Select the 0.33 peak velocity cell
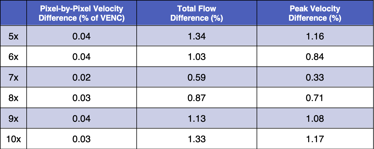374x149 pixels. [x=315, y=77]
